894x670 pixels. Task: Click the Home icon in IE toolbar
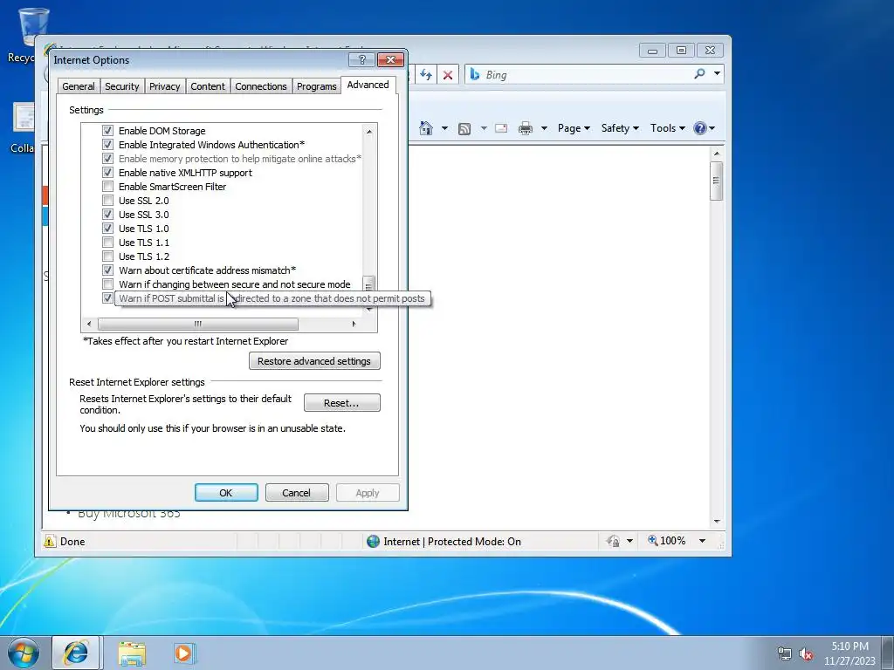tap(425, 128)
